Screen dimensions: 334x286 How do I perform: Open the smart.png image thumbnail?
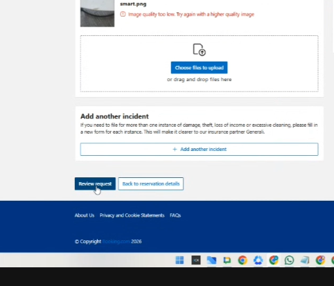point(97,13)
